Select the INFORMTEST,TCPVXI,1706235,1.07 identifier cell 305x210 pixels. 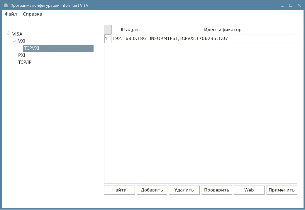click(x=223, y=38)
